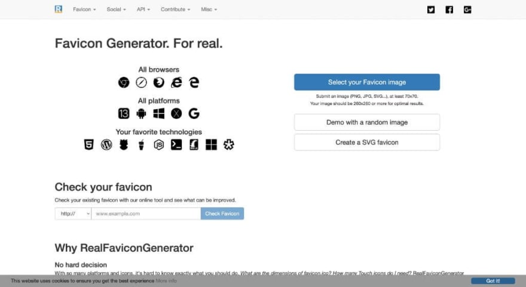The height and width of the screenshot is (287, 526).
Task: Click the Firefox browser icon
Action: pos(158,82)
